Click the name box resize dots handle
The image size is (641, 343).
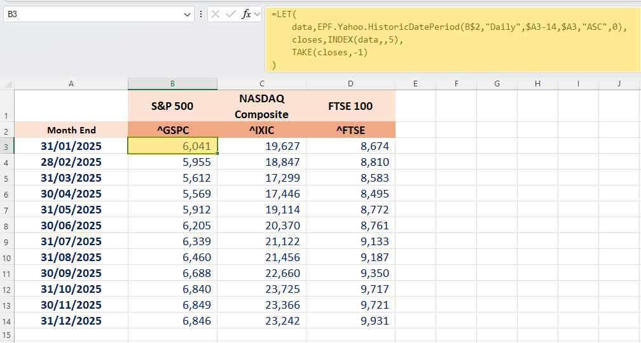201,14
